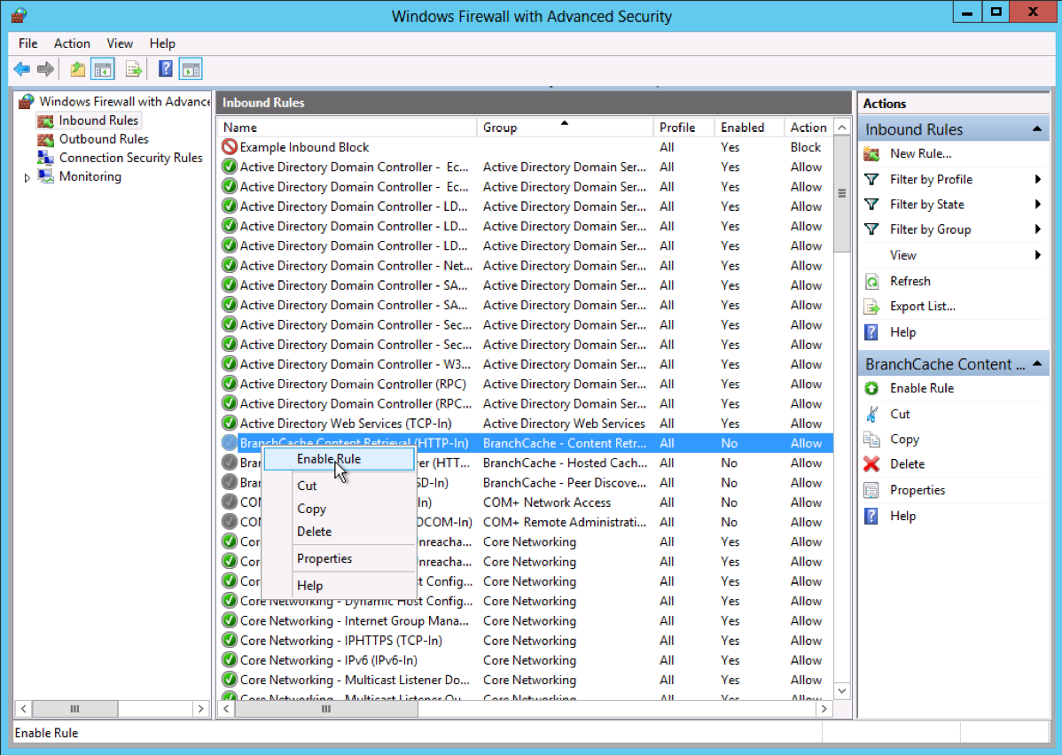Click the rules list horizontal scroll right arrow
The width and height of the screenshot is (1062, 755).
pyautogui.click(x=824, y=709)
